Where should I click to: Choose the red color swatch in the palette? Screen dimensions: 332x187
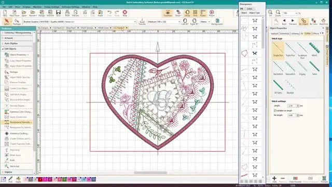[40, 179]
